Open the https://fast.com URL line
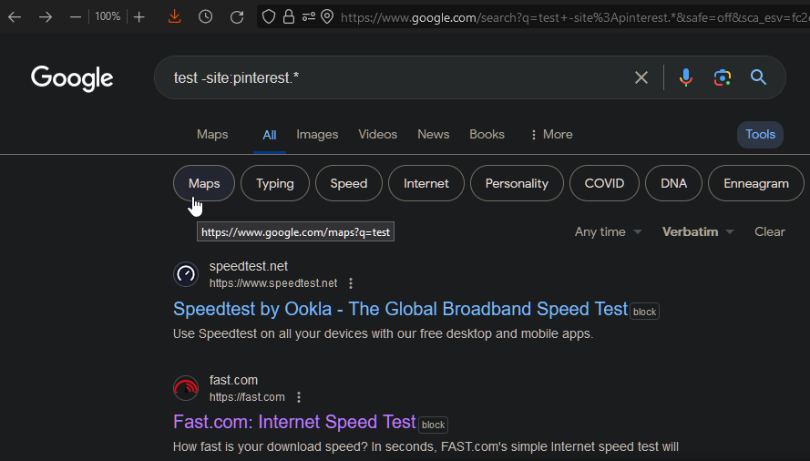Screen dimensions: 810x461 (x=247, y=397)
